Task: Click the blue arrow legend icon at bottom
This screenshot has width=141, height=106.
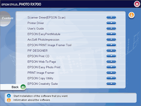Action: tap(9, 96)
